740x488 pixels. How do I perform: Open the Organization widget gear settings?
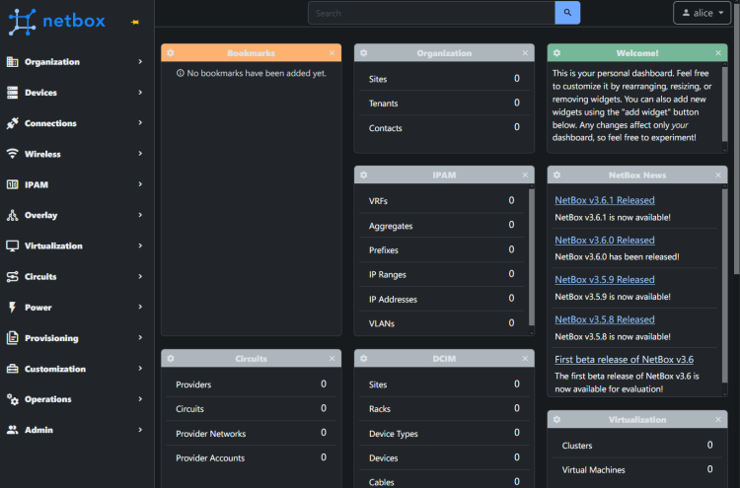click(364, 53)
